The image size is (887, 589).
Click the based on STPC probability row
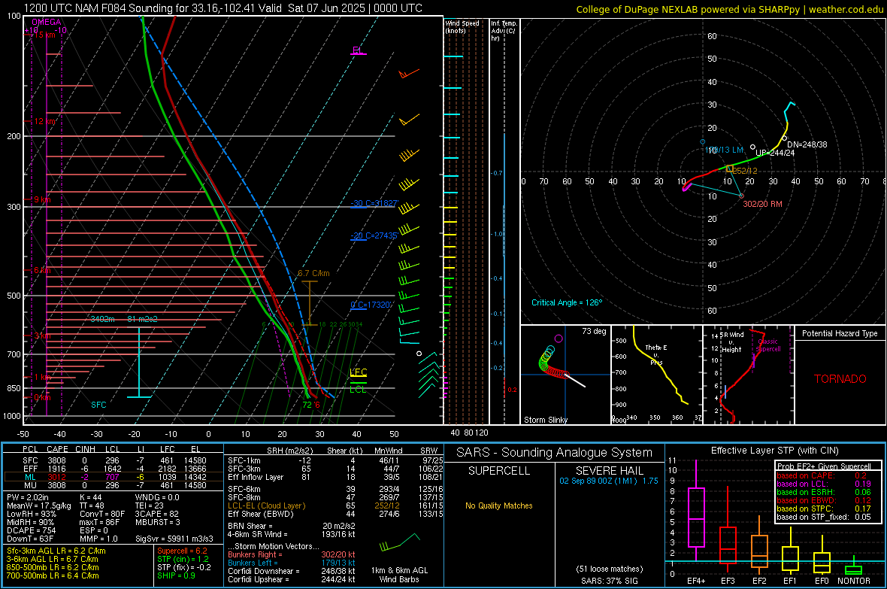(824, 509)
